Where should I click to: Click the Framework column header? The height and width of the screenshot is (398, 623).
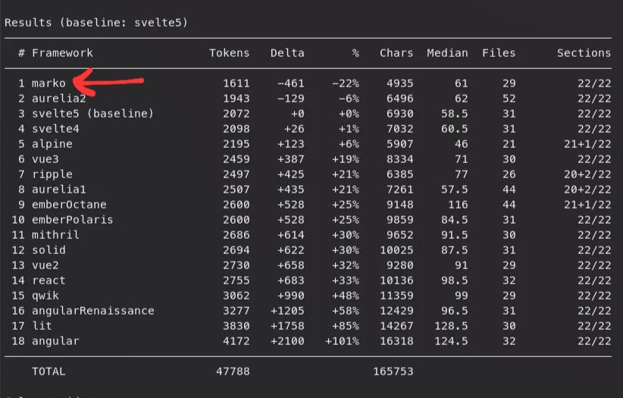(62, 53)
